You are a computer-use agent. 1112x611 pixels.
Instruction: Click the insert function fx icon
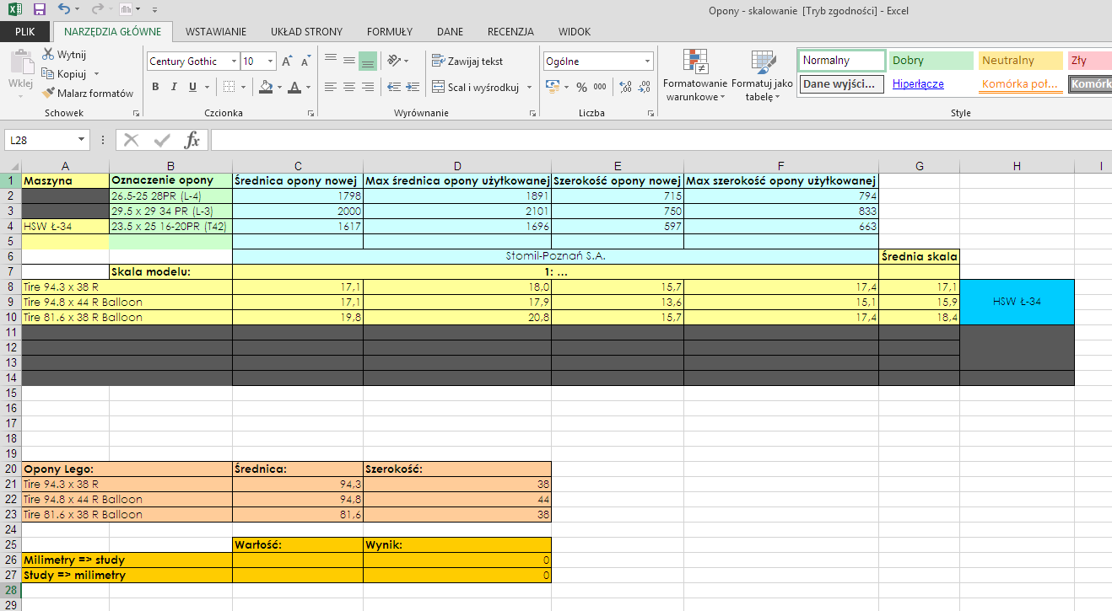coord(192,140)
